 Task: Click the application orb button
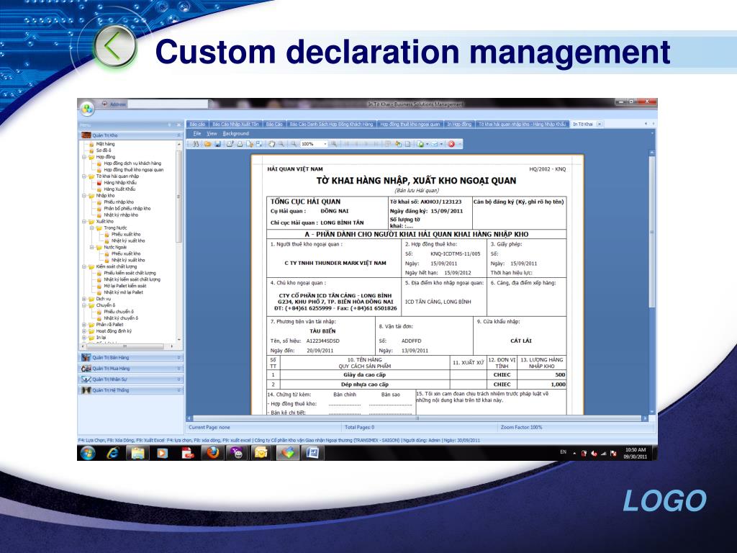click(x=87, y=109)
